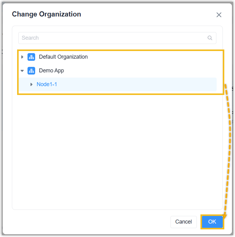
Task: Select the Node1-1 label
Action: tap(47, 84)
